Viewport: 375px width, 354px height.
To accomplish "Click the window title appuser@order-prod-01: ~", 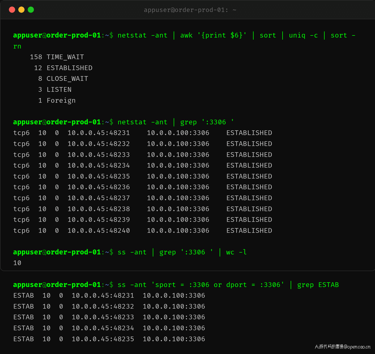I will [190, 10].
